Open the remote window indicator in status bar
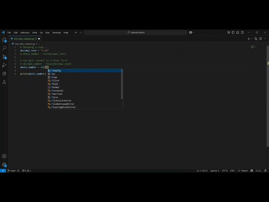 pos(3,170)
